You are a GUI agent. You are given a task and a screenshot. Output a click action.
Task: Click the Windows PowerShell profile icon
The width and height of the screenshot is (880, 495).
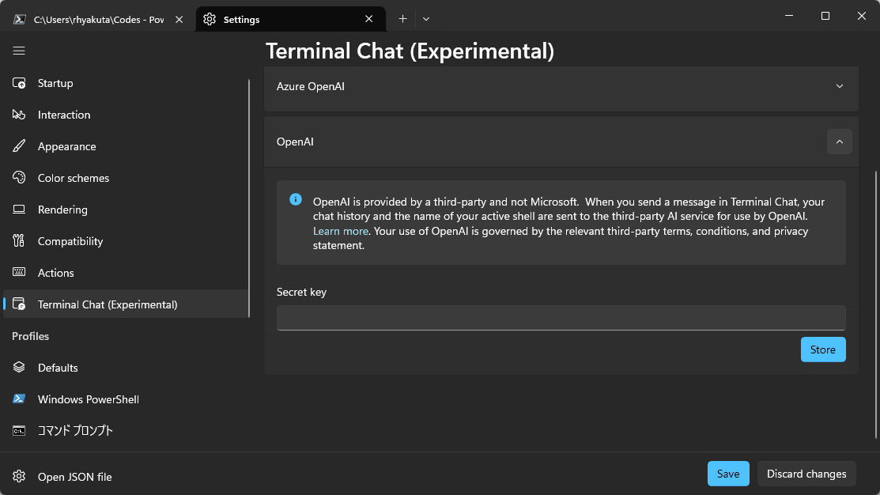[18, 399]
